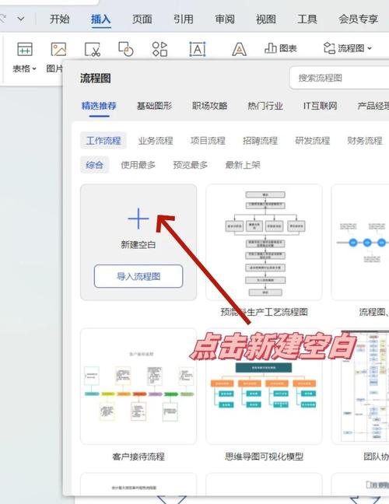Select the 产品经理 category tab

(x=373, y=106)
